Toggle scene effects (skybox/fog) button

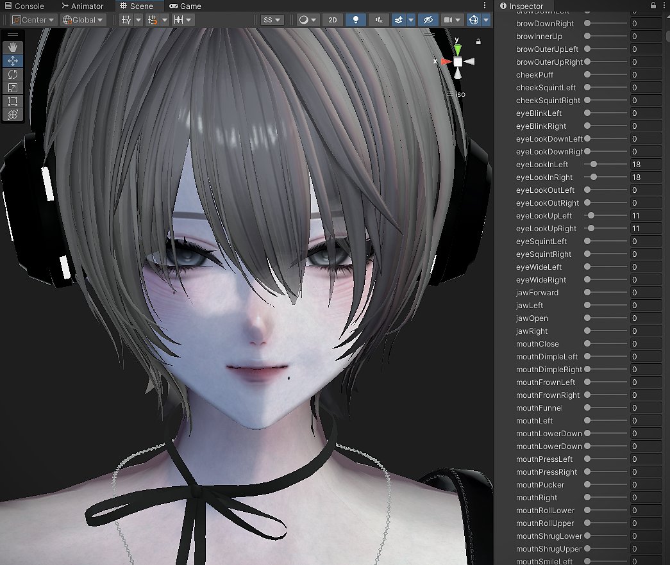(x=398, y=20)
